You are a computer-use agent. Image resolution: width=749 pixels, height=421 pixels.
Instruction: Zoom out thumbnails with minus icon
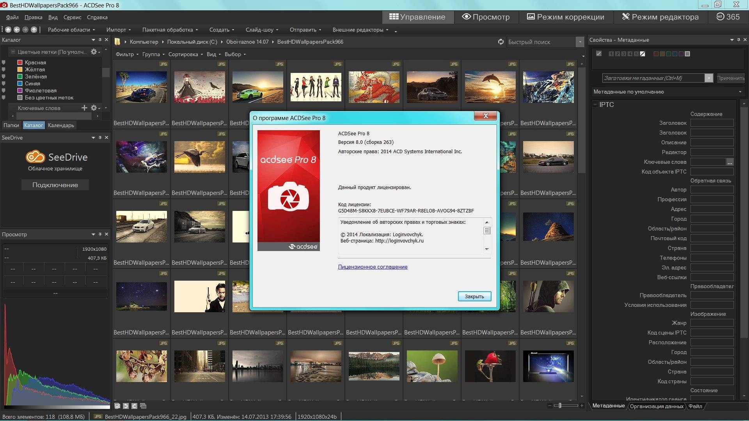coord(550,406)
